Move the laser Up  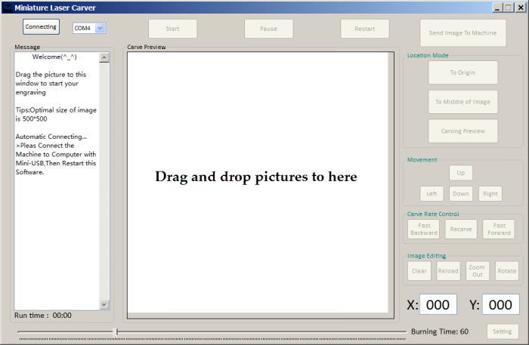461,173
